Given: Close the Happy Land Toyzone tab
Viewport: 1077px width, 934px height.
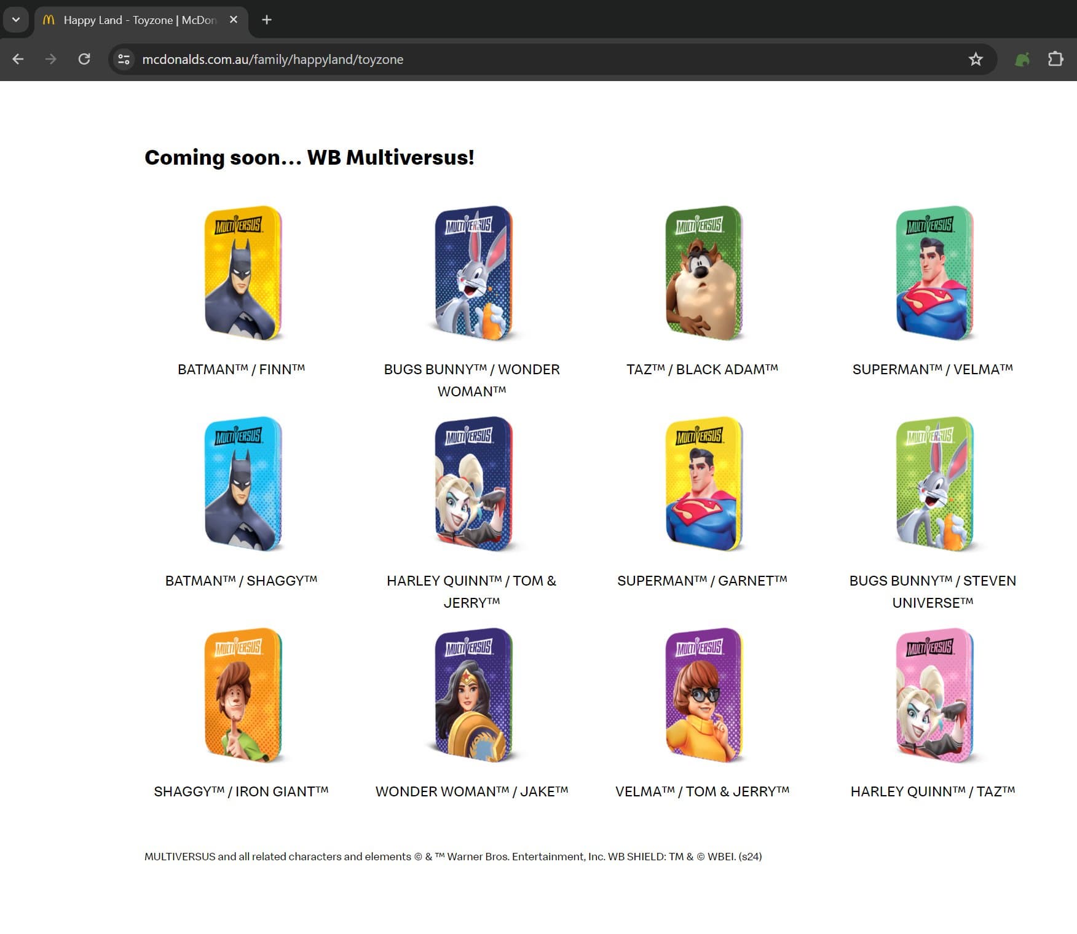Looking at the screenshot, I should point(234,20).
